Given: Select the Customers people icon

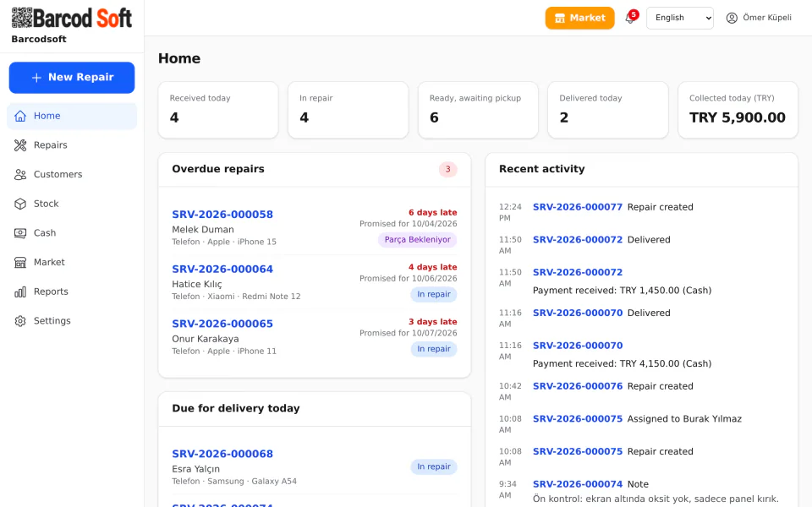Looking at the screenshot, I should pyautogui.click(x=20, y=174).
